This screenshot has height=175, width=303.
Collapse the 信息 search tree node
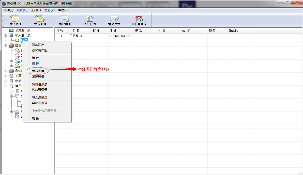(x=6, y=86)
